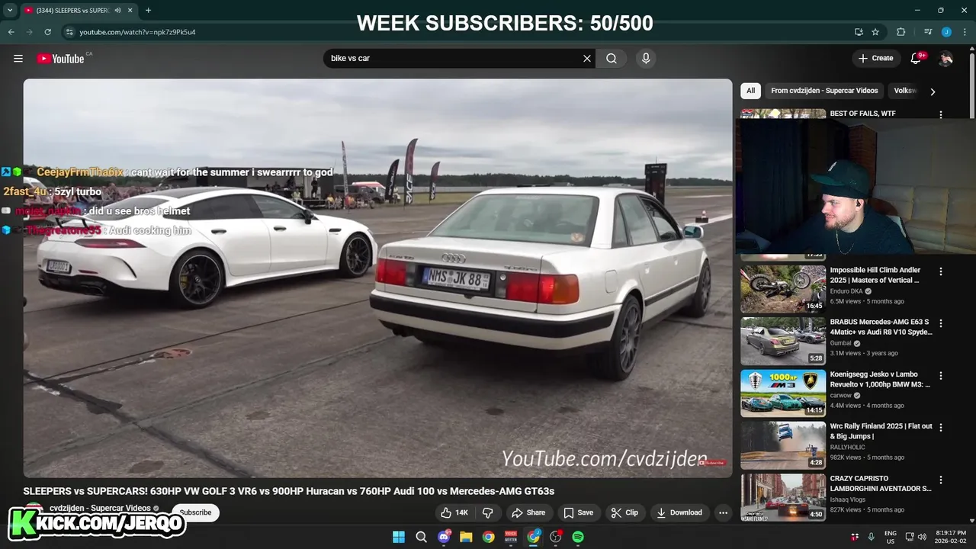Pause the video by clicking the player
Screen dimensions: 976x549
click(x=377, y=278)
